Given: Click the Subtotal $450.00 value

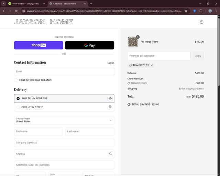Looking at the screenshot, I should tap(199, 73).
